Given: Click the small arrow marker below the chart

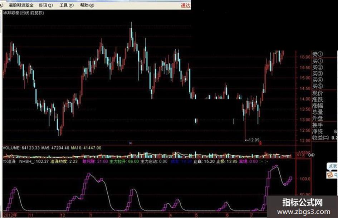Looking at the screenshot, I should point(131,143).
